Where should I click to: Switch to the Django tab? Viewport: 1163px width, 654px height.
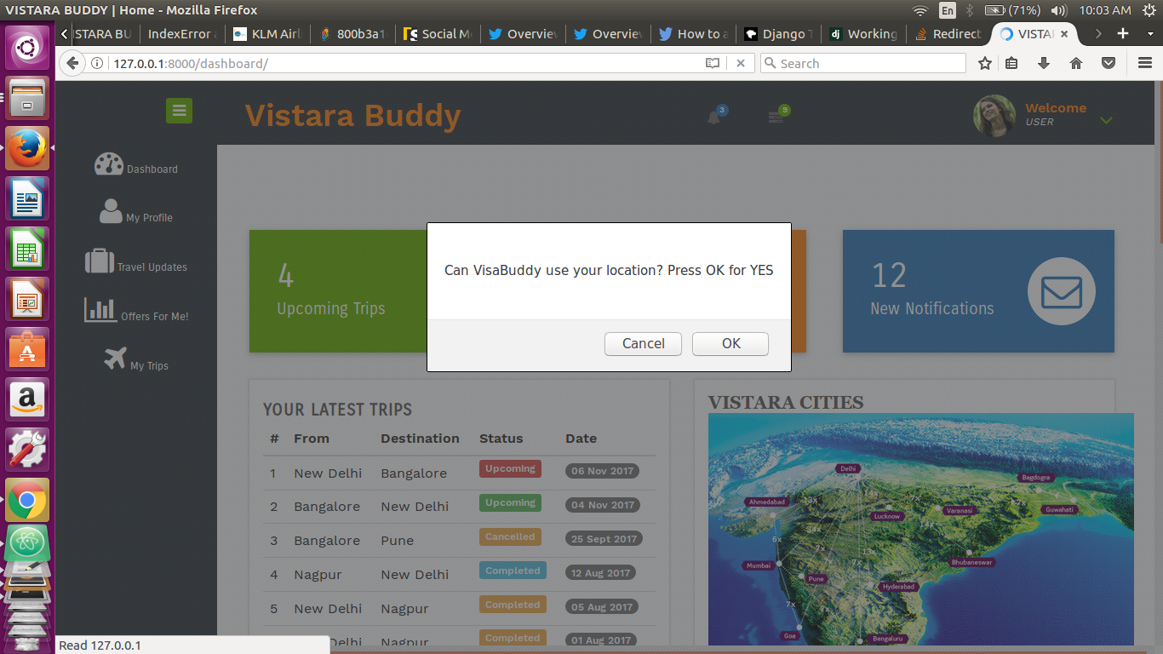click(778, 34)
